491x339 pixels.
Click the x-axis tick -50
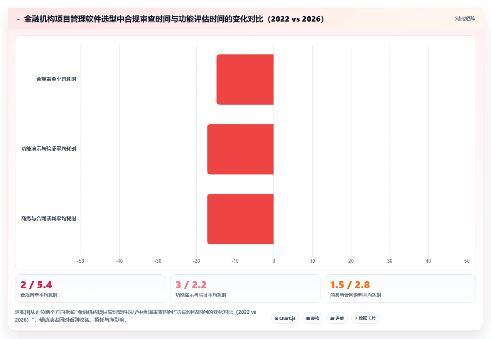click(81, 261)
